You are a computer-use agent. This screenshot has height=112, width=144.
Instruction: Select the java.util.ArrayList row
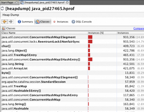(73, 68)
